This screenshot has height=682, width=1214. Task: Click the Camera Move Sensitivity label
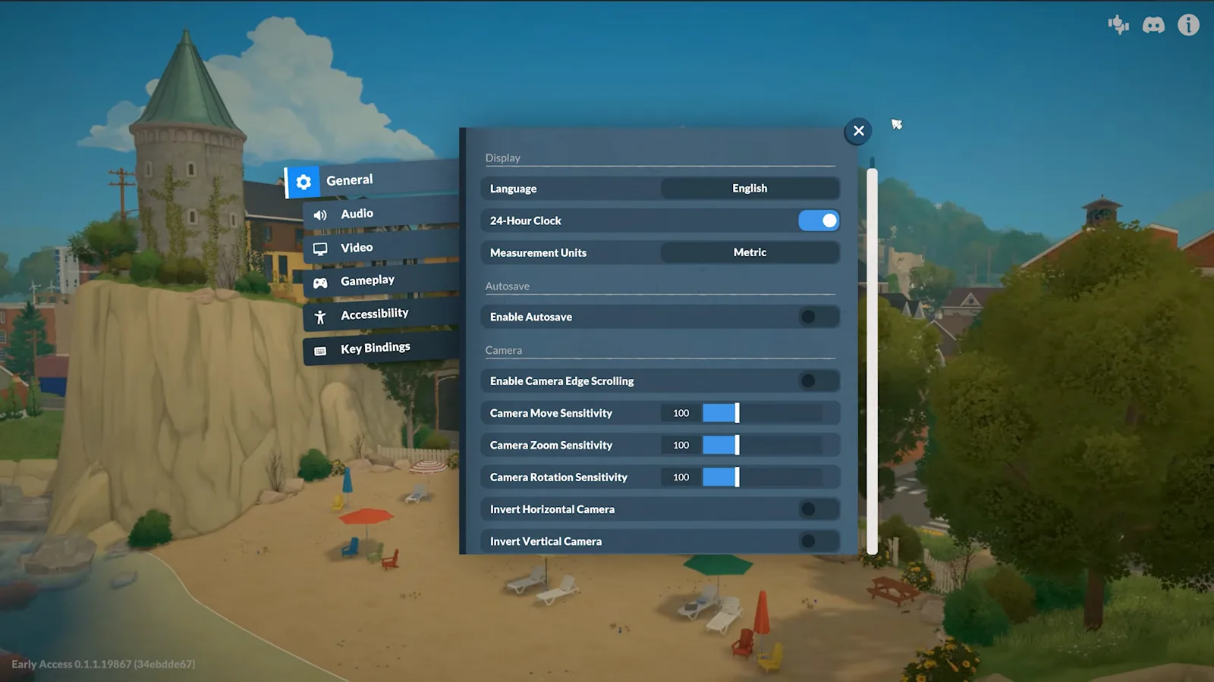[551, 413]
